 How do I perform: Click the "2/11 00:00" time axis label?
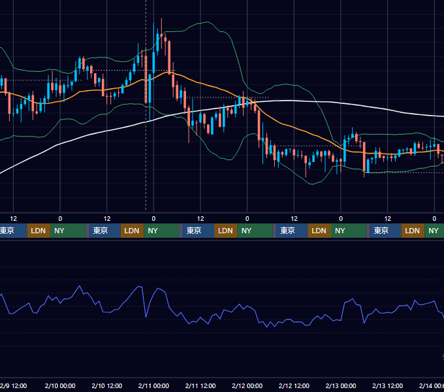pyautogui.click(x=153, y=385)
